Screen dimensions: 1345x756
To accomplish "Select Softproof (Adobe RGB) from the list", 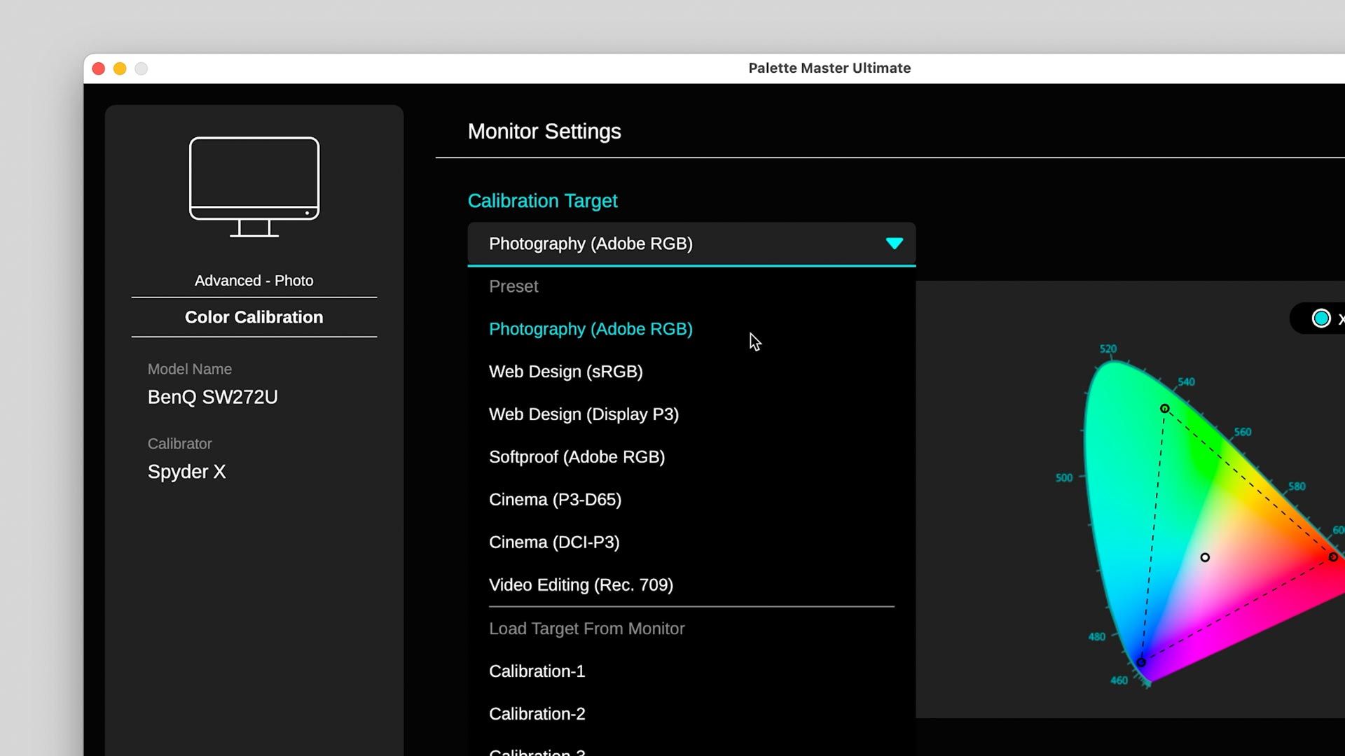I will tap(577, 456).
